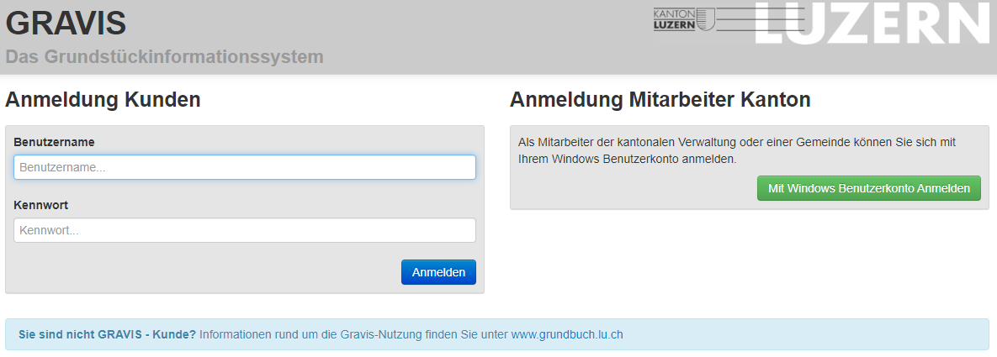Click the bold 'Sie sind nicht GRAVIS - Kunde?' text
This screenshot has width=997, height=357.
[x=107, y=334]
